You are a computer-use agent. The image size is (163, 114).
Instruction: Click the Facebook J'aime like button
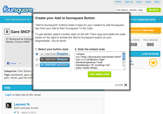coord(12,63)
